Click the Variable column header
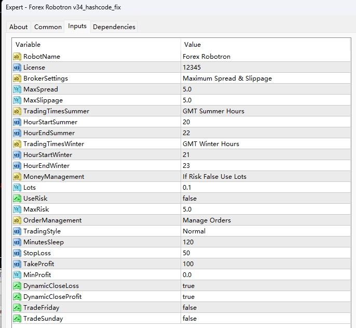The height and width of the screenshot is (328, 356). (x=96, y=45)
